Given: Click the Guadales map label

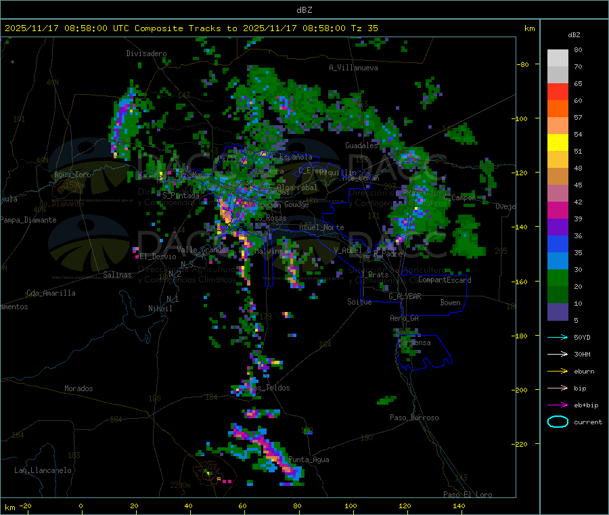Looking at the screenshot, I should tap(361, 145).
